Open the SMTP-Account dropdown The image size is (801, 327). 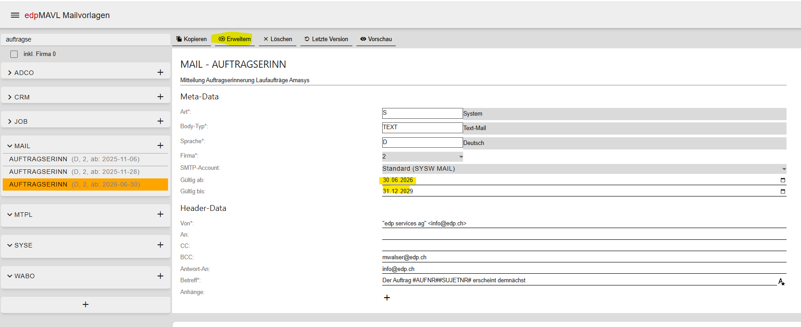584,169
